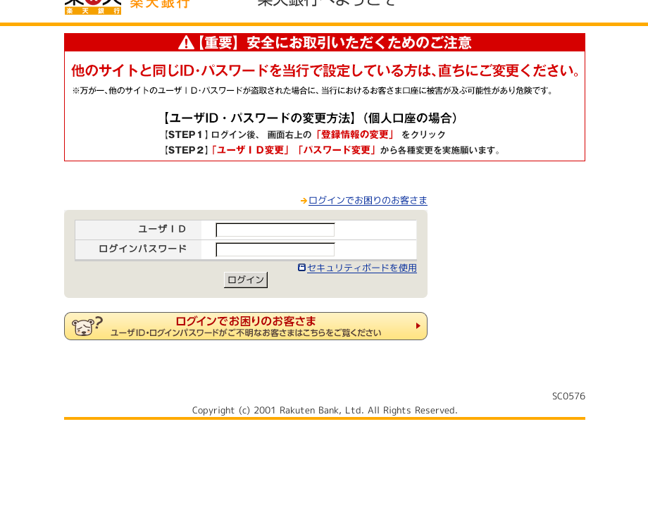The height and width of the screenshot is (517, 648).
Task: Click the orange arrow beside the login help link
Action: click(x=304, y=201)
